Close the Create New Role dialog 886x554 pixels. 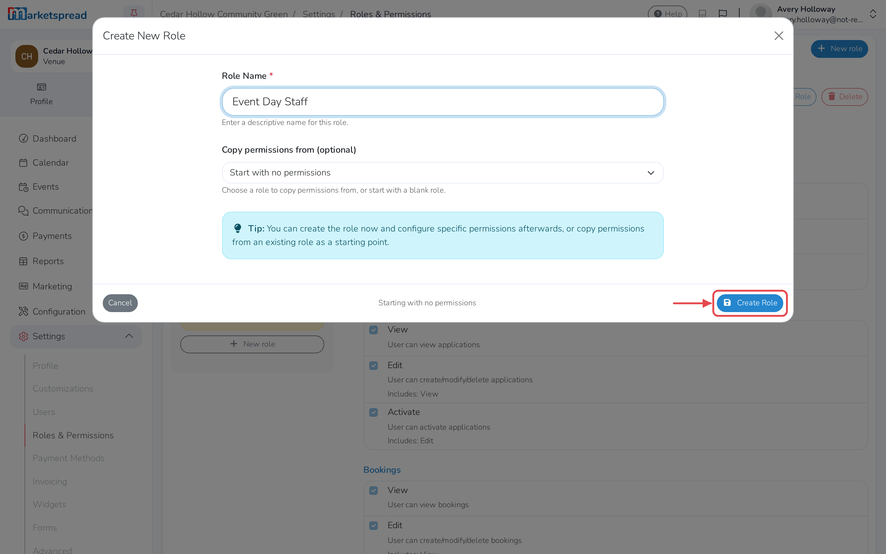click(x=779, y=35)
